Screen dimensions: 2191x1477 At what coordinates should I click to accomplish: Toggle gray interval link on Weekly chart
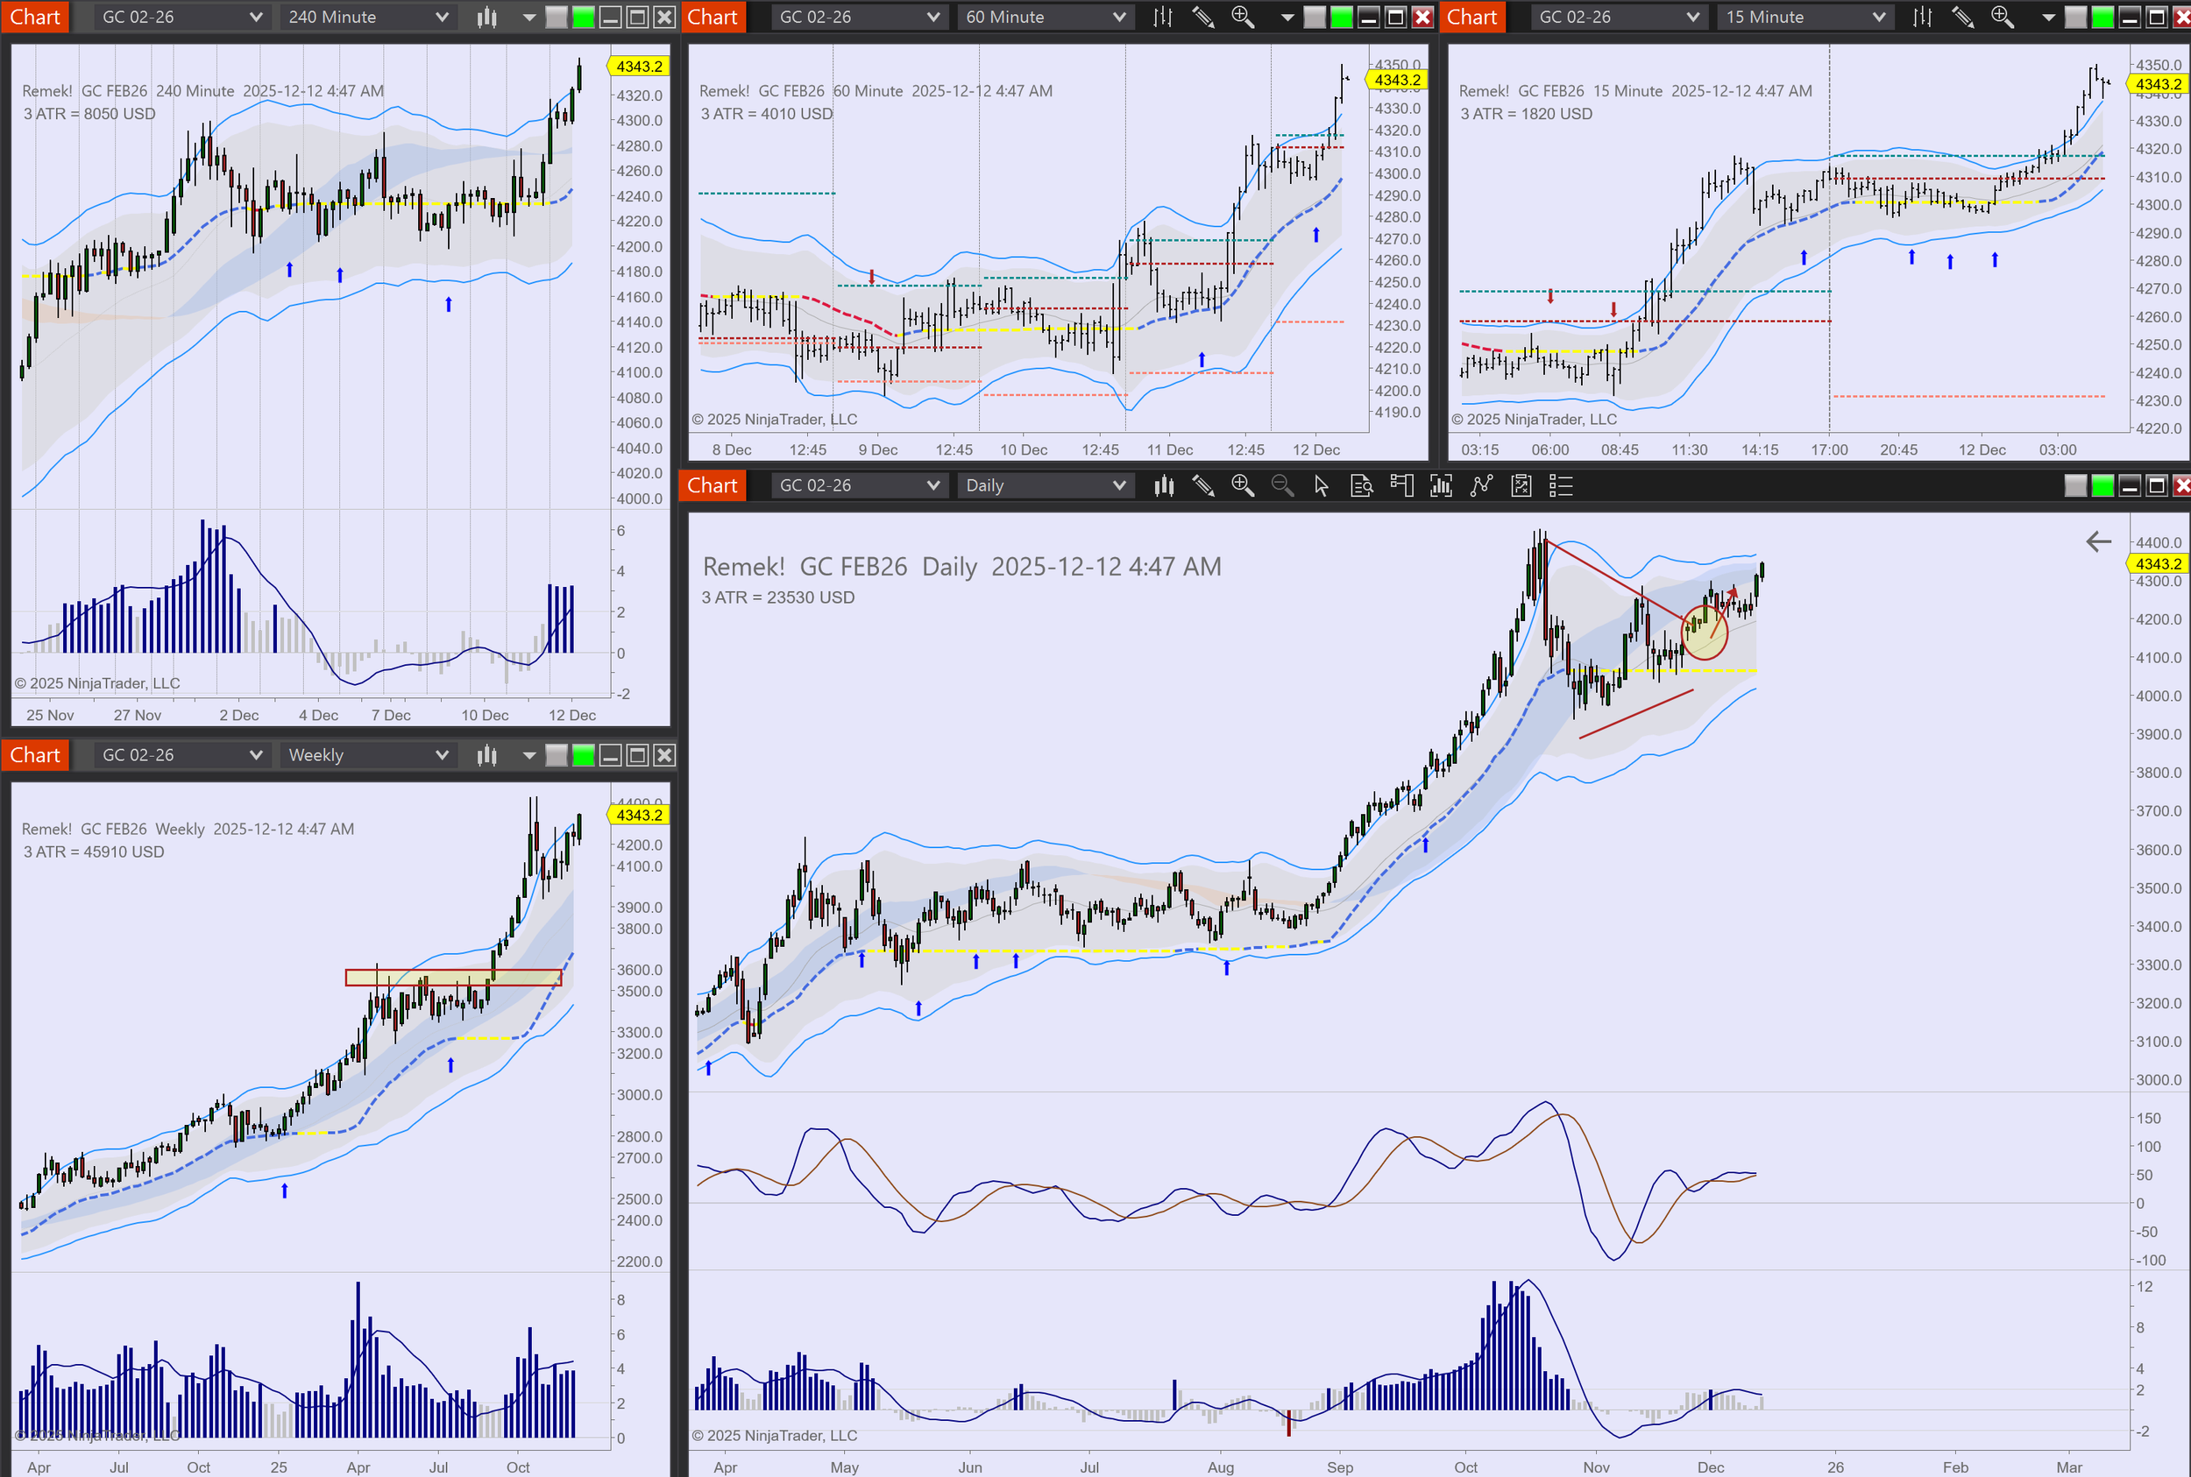[x=557, y=754]
